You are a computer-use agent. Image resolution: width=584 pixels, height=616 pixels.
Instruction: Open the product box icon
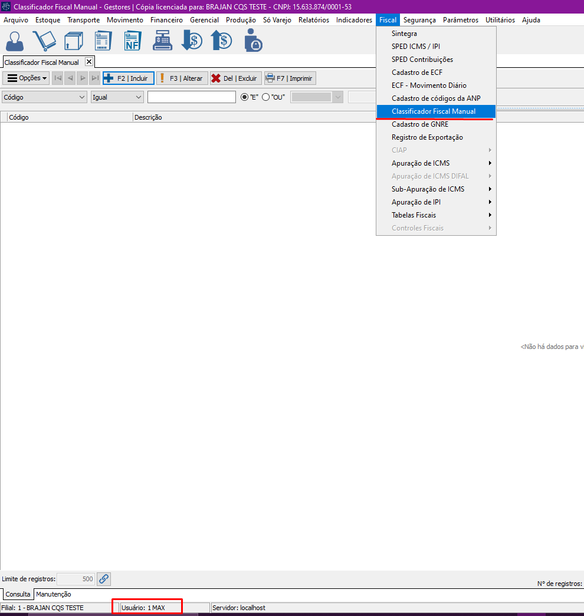(74, 41)
